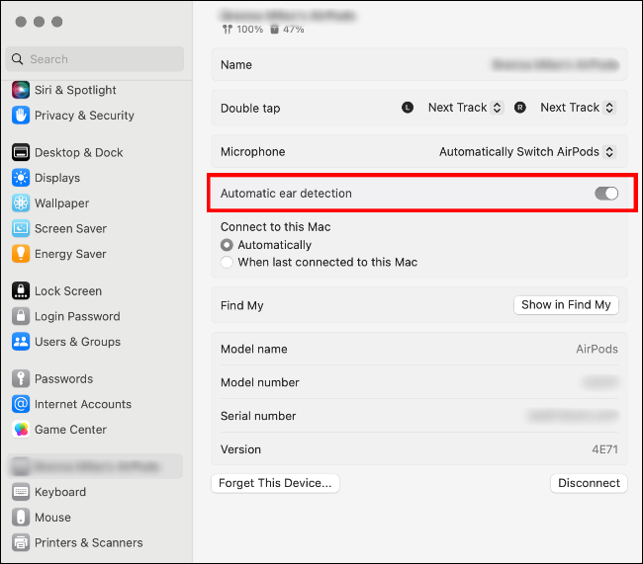The image size is (643, 564).
Task: Click the Search field
Action: coord(95,59)
